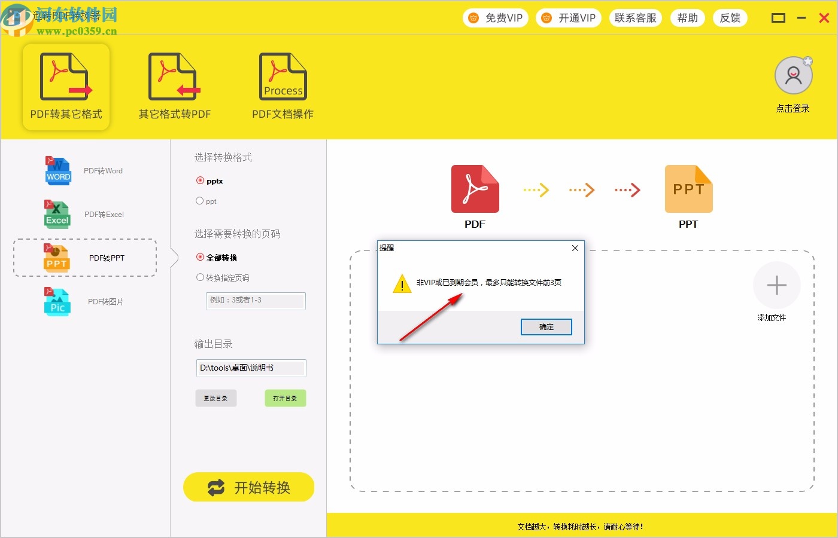Choose 全部转换 to convert all pages

coord(199,257)
